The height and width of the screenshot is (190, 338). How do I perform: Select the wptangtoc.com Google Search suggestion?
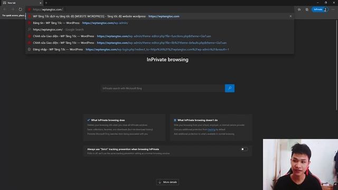[159, 30]
